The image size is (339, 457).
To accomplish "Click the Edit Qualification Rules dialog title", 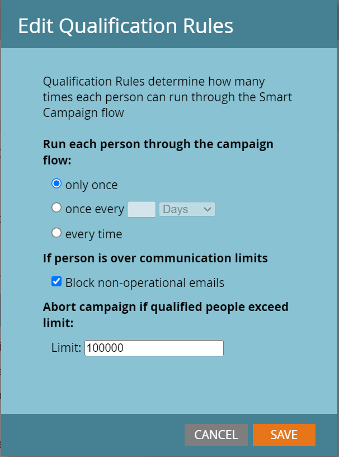I will point(125,26).
